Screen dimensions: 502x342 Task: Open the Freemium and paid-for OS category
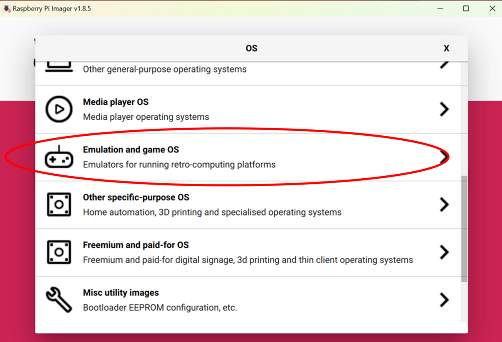click(248, 252)
